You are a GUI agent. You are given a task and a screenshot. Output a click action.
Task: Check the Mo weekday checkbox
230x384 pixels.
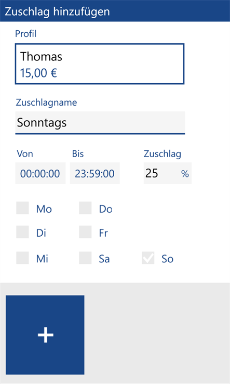pos(22,208)
